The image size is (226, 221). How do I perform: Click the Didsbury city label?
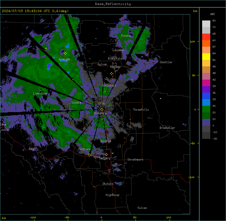(x=100, y=113)
